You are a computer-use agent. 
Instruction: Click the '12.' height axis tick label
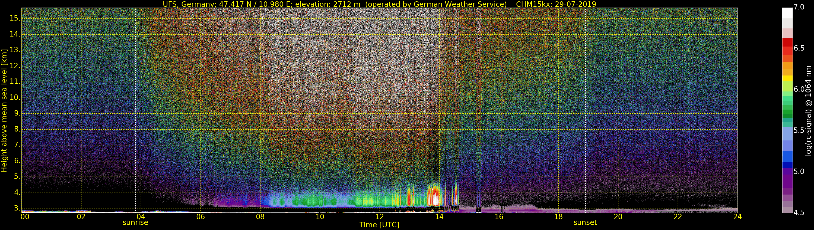point(15,66)
